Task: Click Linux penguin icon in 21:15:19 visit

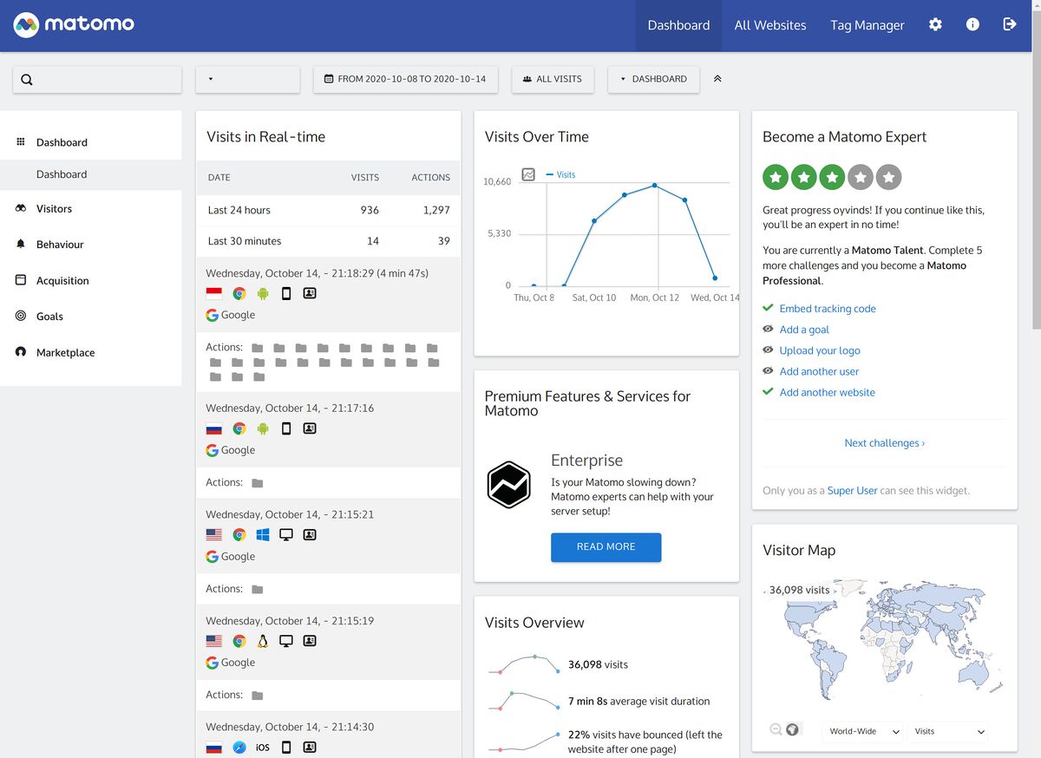Action: (263, 641)
